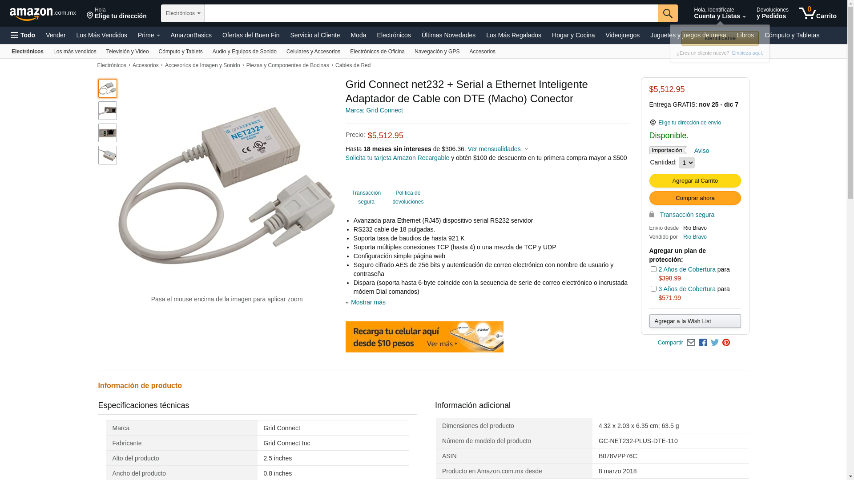Open Ofertas del Buen Fin menu
The image size is (854, 480).
point(251,35)
